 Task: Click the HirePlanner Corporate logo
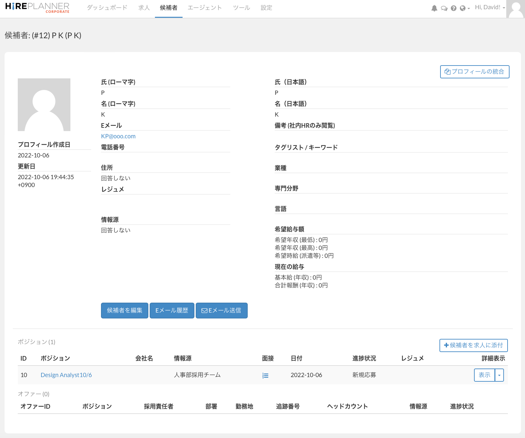click(x=37, y=8)
